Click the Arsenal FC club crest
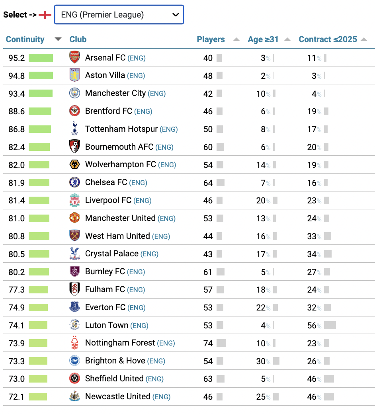Screen dimensions: 375x414 (75, 57)
